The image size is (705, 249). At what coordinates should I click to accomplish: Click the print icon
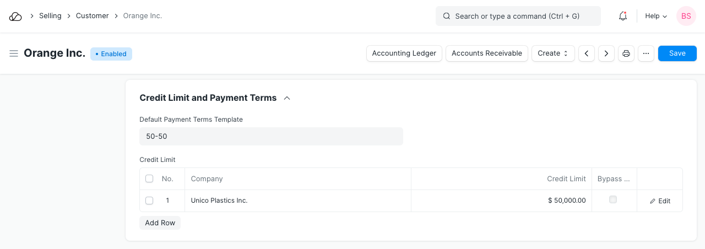click(x=626, y=53)
